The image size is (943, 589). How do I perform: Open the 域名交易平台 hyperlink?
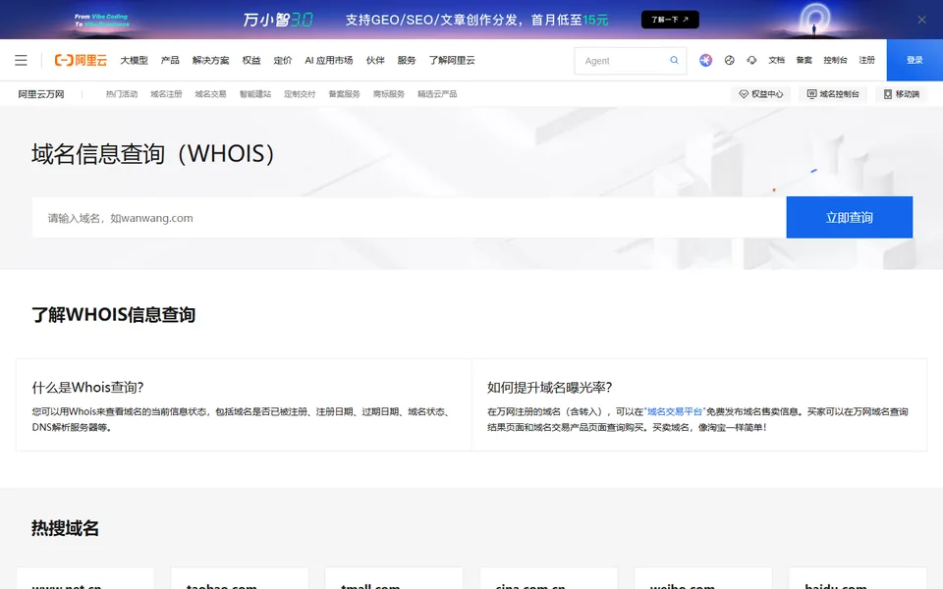click(675, 411)
